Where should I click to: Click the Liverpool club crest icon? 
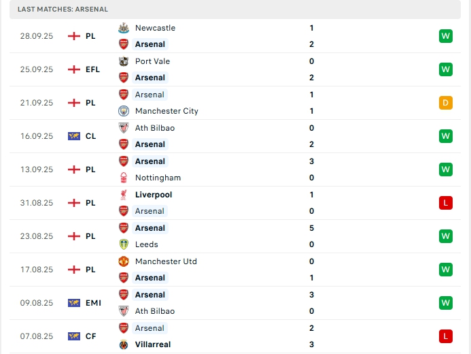[124, 195]
